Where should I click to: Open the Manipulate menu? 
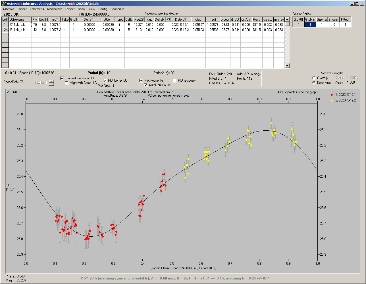click(x=55, y=9)
